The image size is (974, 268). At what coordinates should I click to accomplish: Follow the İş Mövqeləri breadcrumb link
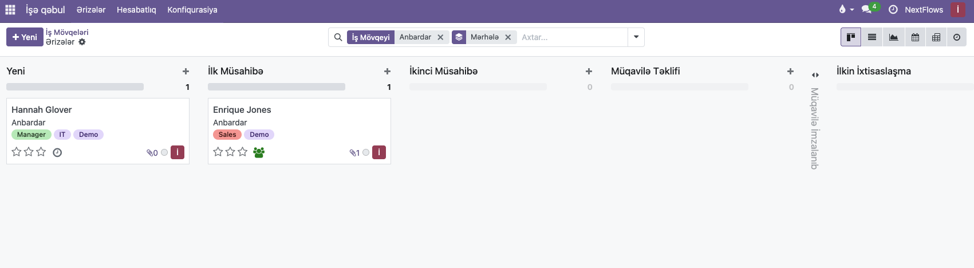(67, 32)
